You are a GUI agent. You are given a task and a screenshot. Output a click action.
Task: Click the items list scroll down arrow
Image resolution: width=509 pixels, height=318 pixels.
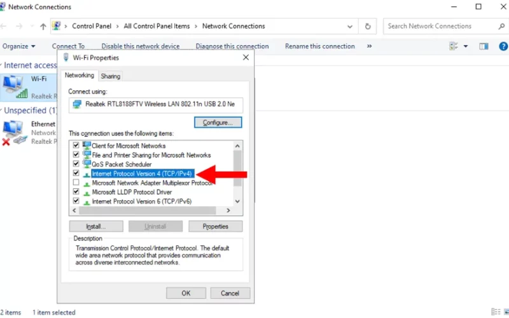point(237,202)
